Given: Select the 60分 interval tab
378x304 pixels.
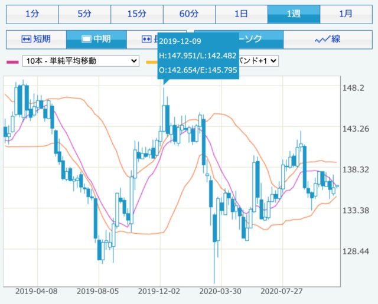Looking at the screenshot, I should click(189, 13).
